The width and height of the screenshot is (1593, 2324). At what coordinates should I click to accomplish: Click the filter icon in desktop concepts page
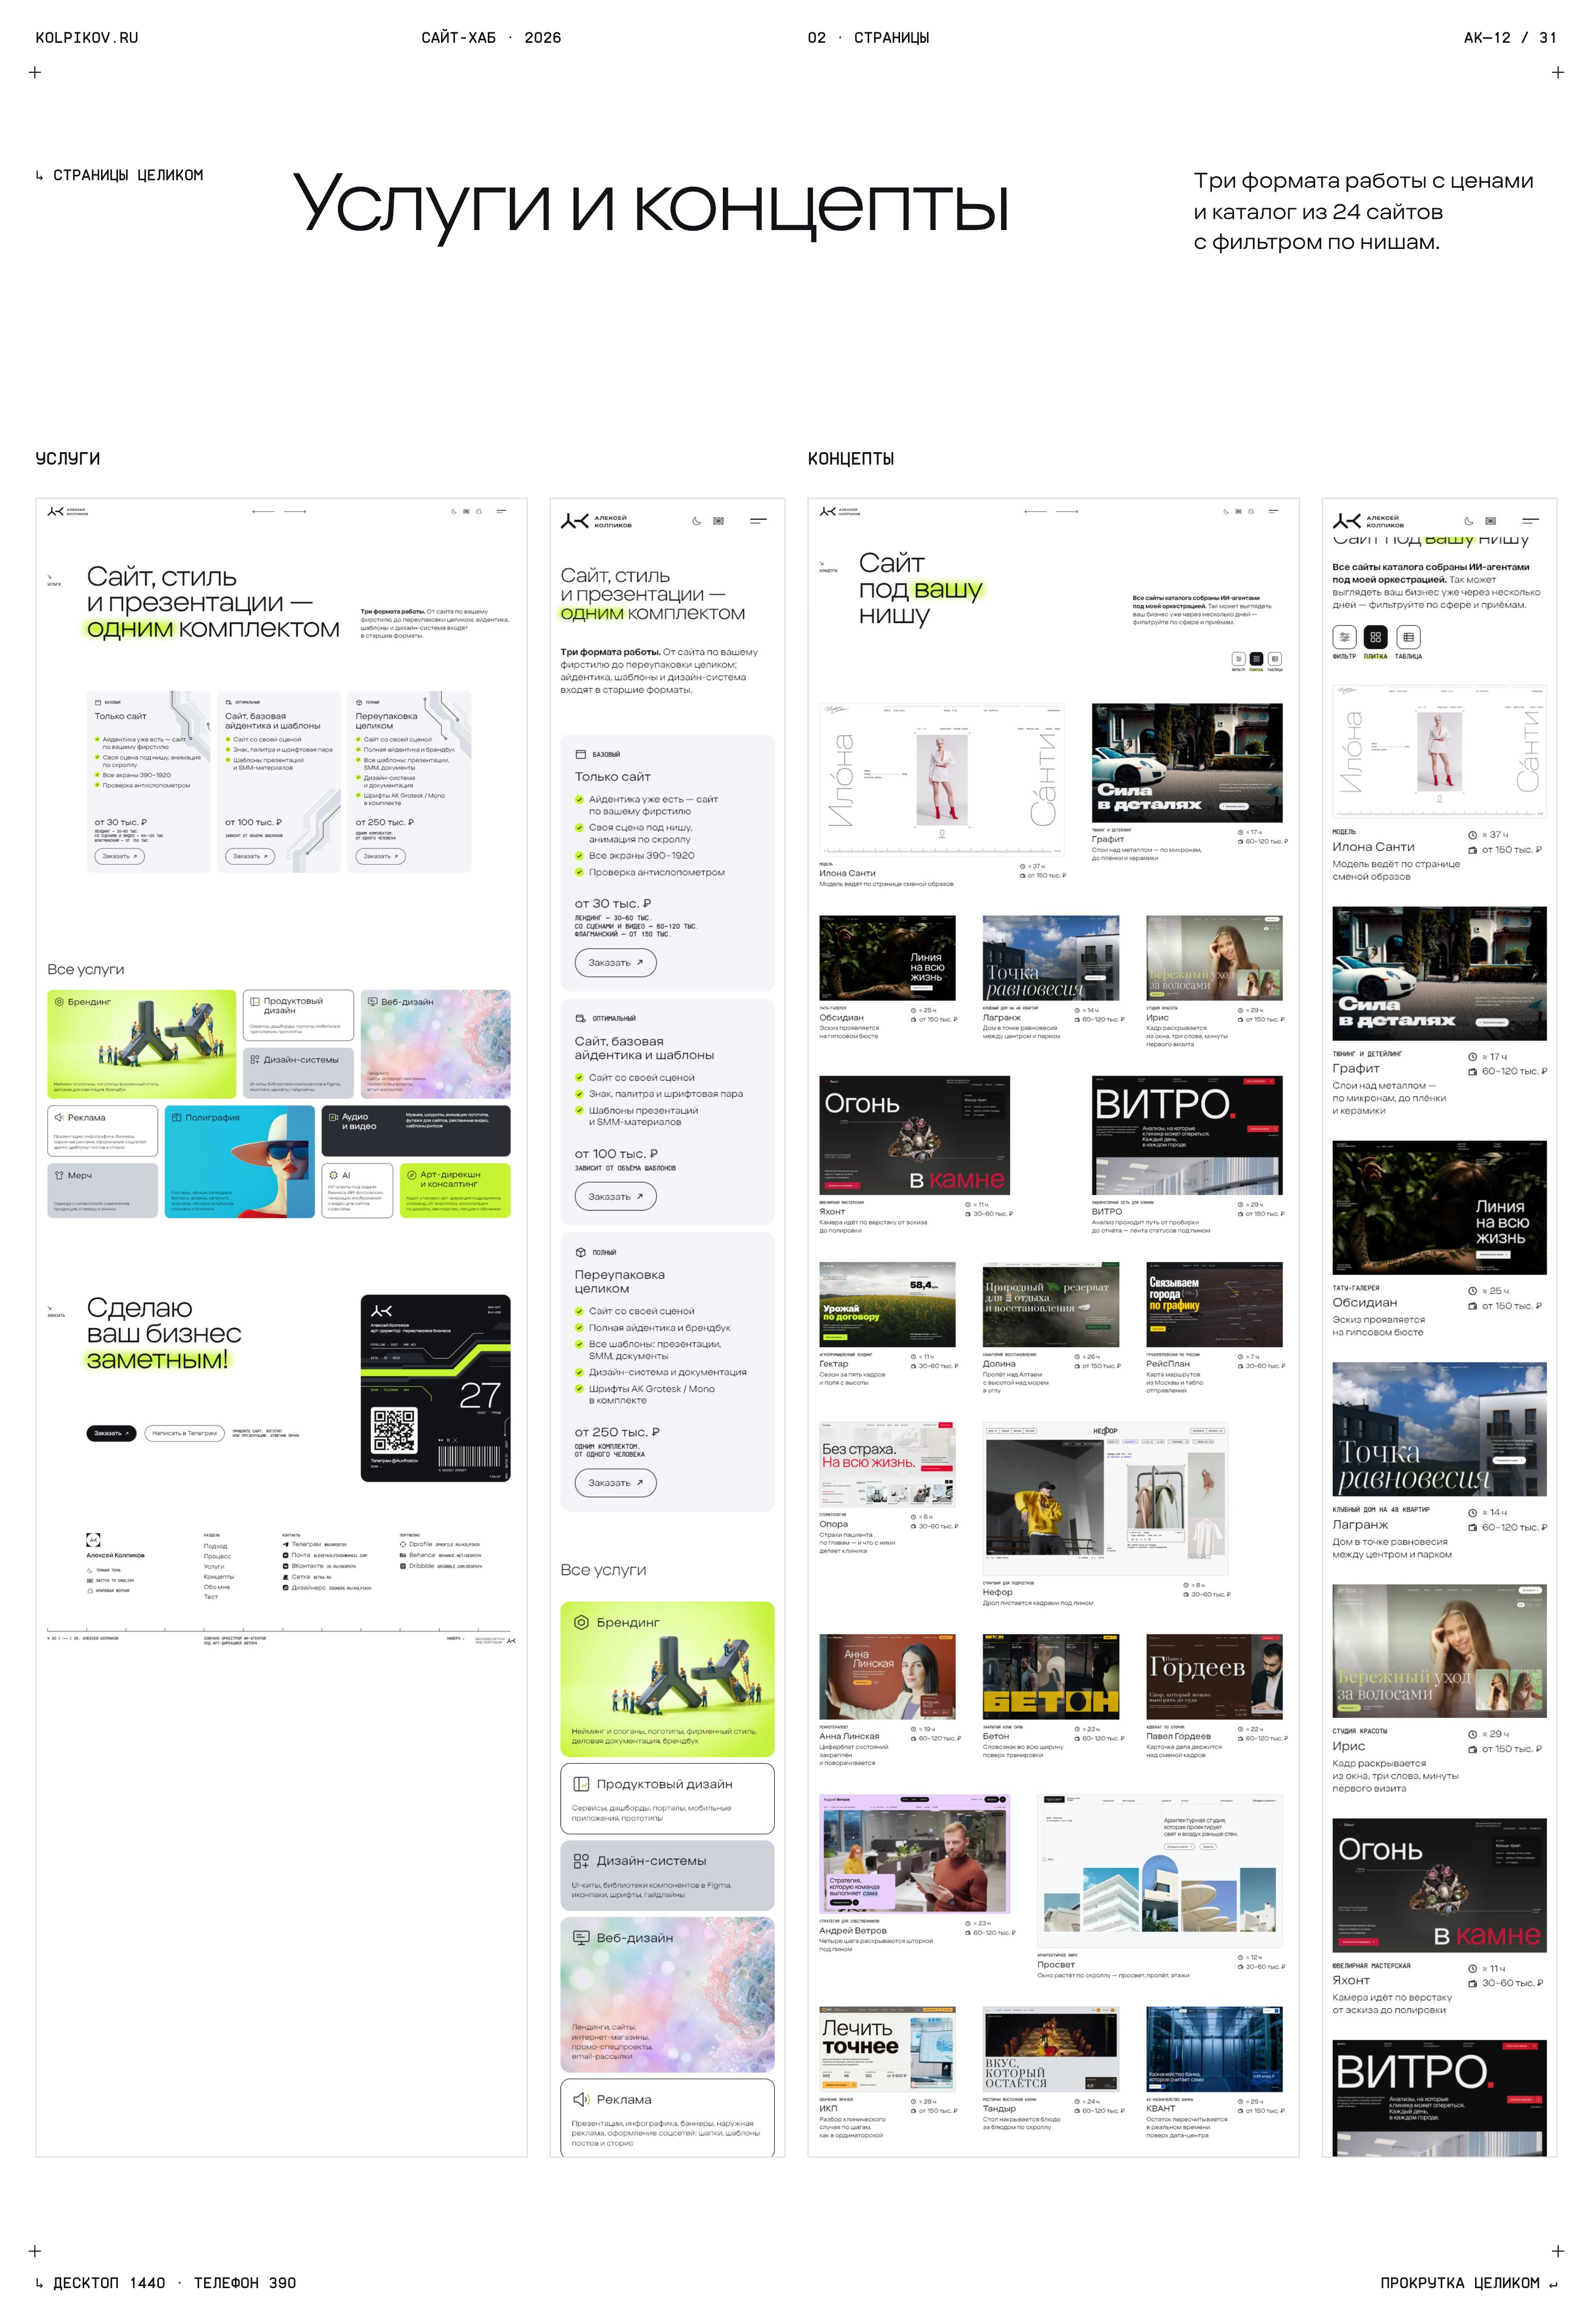tap(1238, 659)
